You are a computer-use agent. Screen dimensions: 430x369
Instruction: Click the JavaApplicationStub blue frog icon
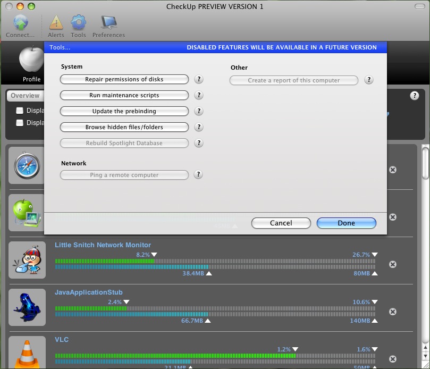tap(27, 307)
